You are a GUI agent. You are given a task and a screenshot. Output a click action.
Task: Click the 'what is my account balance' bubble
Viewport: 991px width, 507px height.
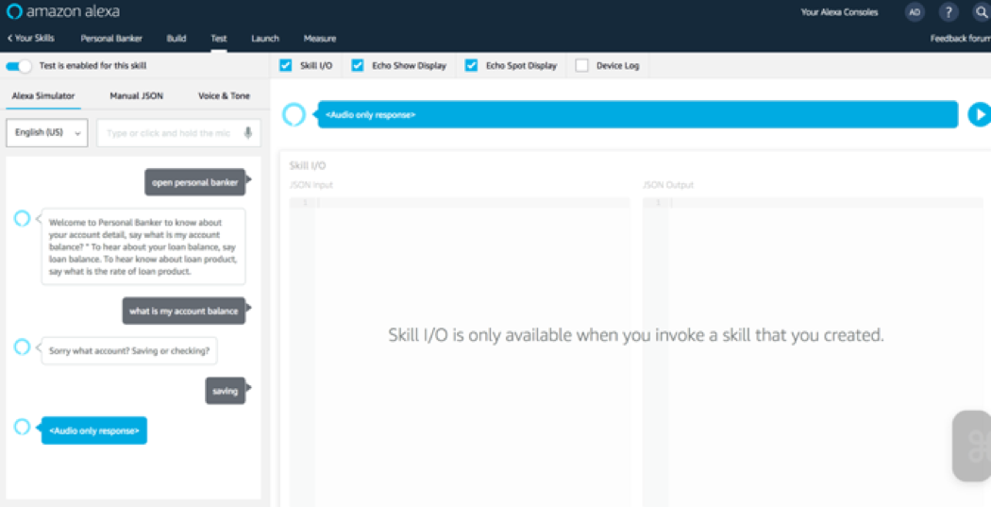pyautogui.click(x=184, y=311)
